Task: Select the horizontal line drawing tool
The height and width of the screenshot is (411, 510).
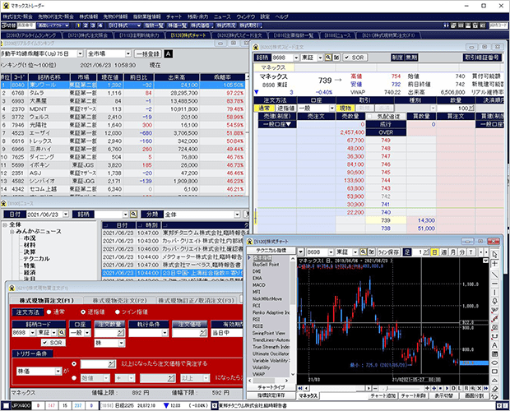Action: point(494,284)
